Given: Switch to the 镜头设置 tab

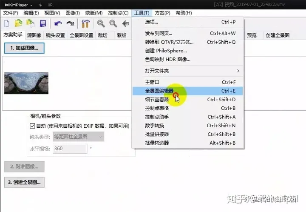Looking at the screenshot, I should [x=55, y=35].
